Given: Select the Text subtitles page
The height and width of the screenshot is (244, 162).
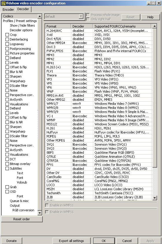Looking at the screenshot, I should pos(20,173).
